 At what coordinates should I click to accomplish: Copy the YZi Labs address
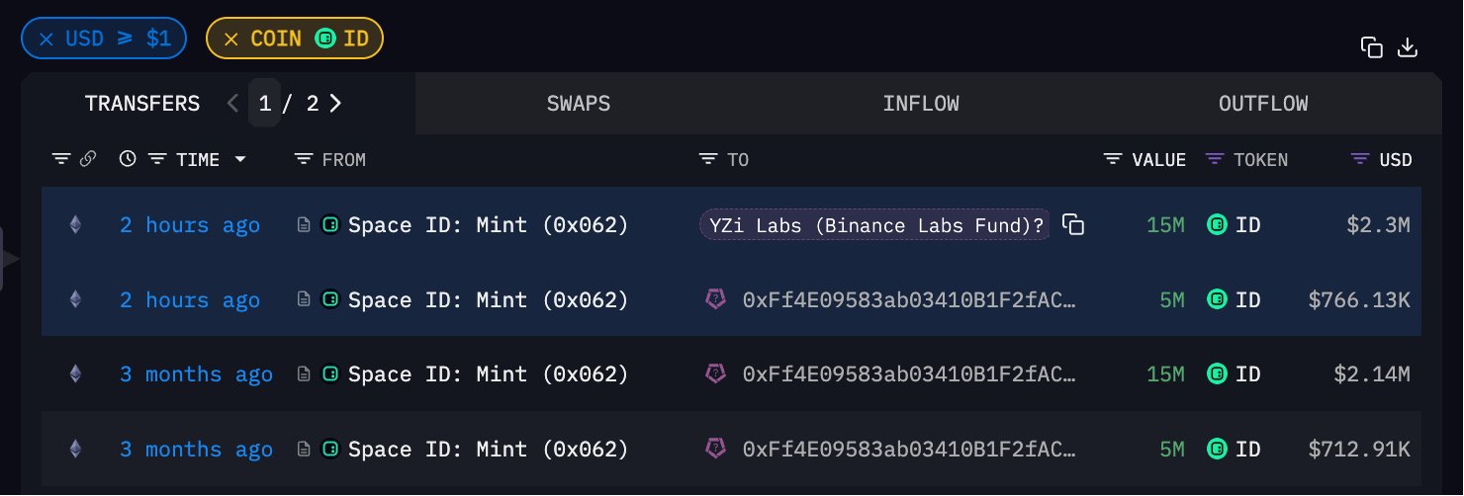tap(1073, 225)
